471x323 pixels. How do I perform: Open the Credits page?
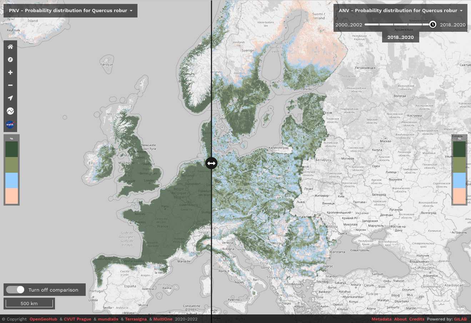pyautogui.click(x=416, y=319)
